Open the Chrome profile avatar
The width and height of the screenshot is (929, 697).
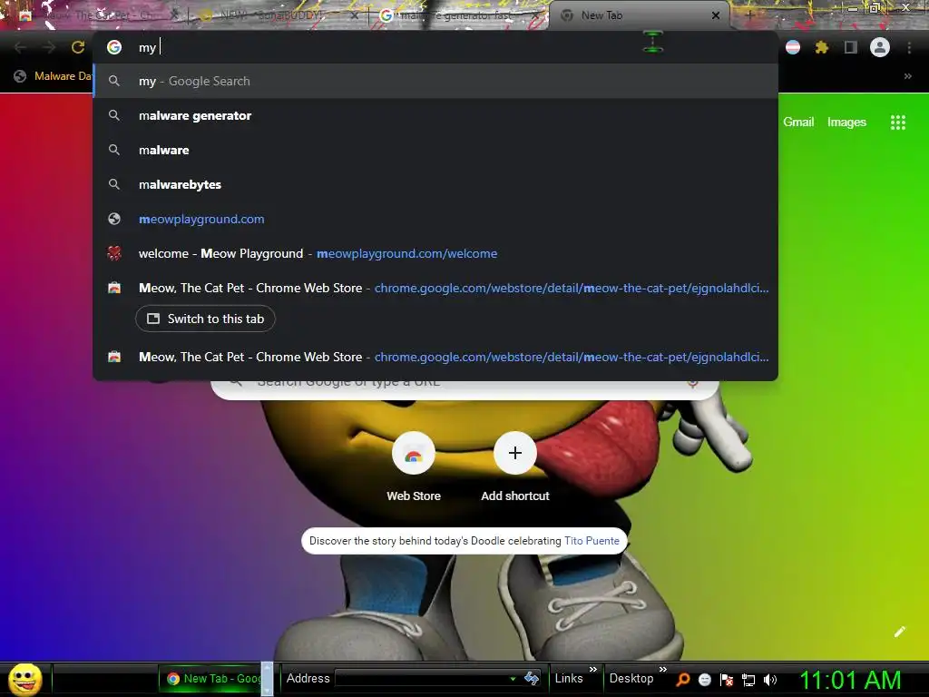coord(880,47)
